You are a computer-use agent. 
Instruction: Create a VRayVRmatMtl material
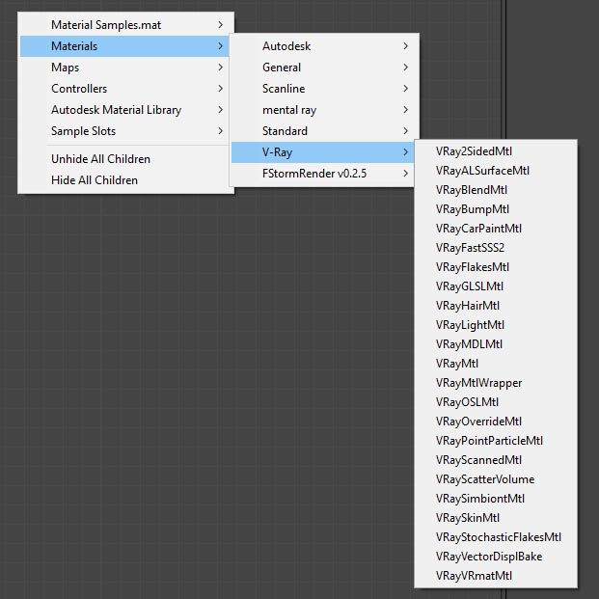496,576
